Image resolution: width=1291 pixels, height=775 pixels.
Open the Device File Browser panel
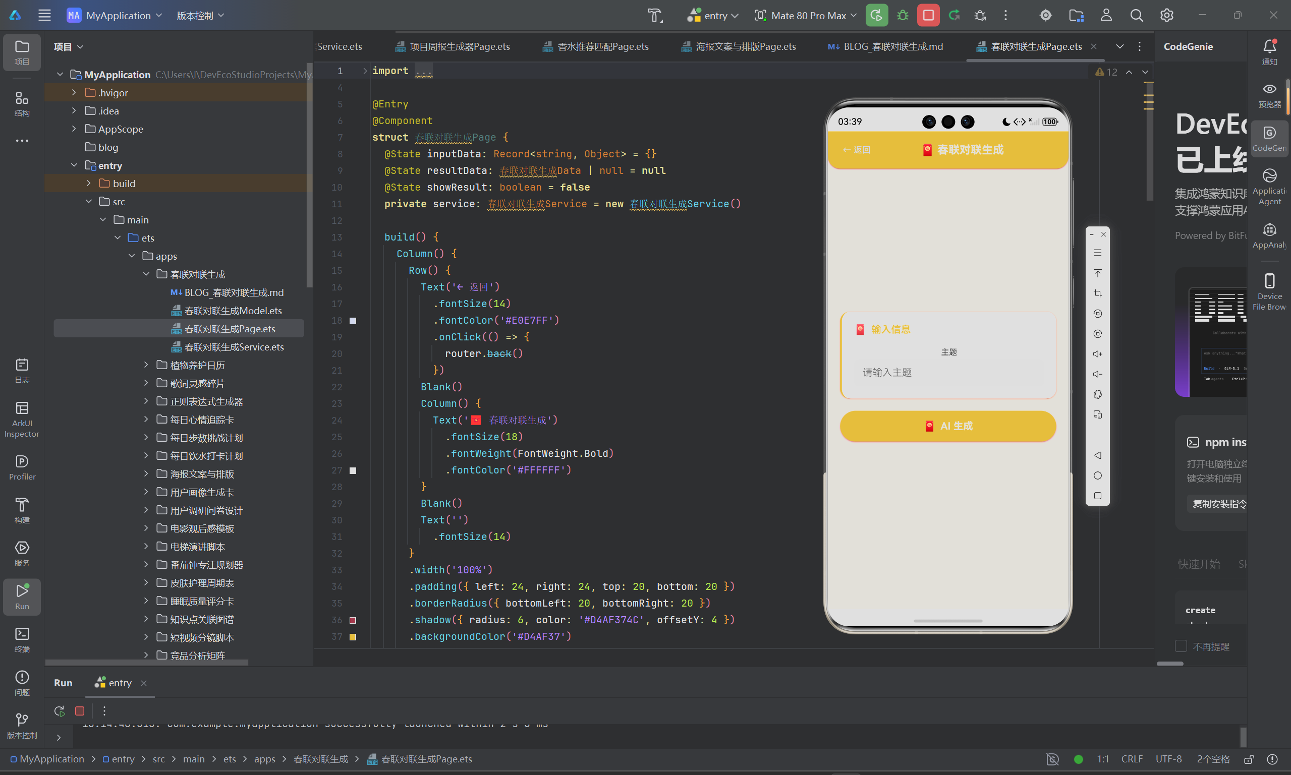click(1270, 291)
